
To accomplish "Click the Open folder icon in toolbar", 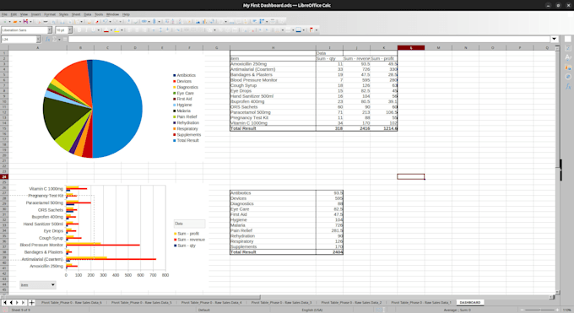I will click(x=15, y=22).
